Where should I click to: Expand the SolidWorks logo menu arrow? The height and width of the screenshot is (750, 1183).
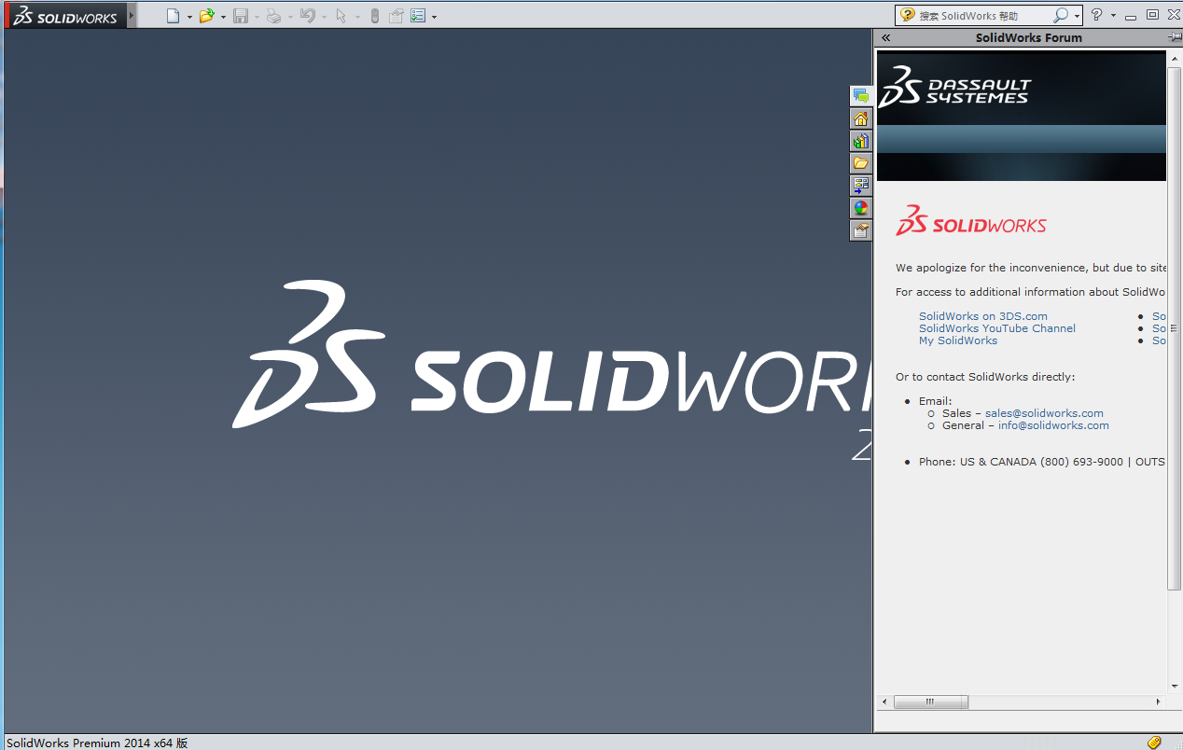(x=132, y=16)
